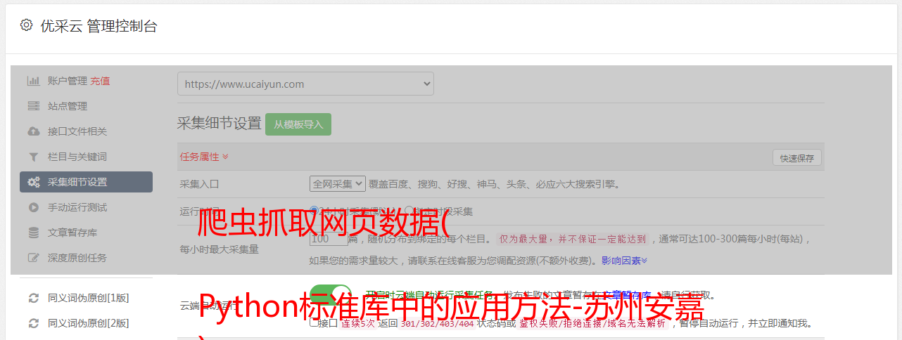This screenshot has width=902, height=340.
Task: Click the cloud upload icon for 接口文件相关
Action: (x=33, y=131)
